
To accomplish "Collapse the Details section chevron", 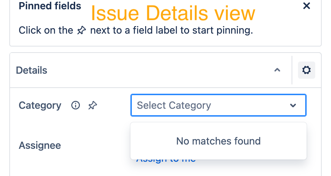I will pyautogui.click(x=277, y=70).
